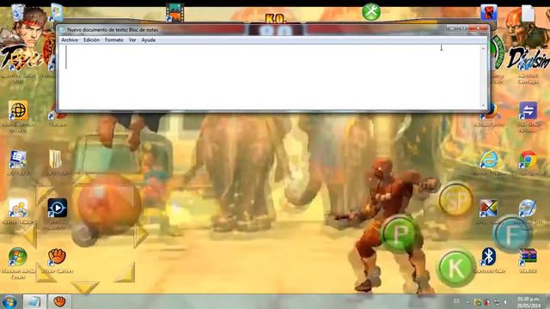Select the Recycle Bin desktop icon
This screenshot has width=550, height=309.
point(17,12)
